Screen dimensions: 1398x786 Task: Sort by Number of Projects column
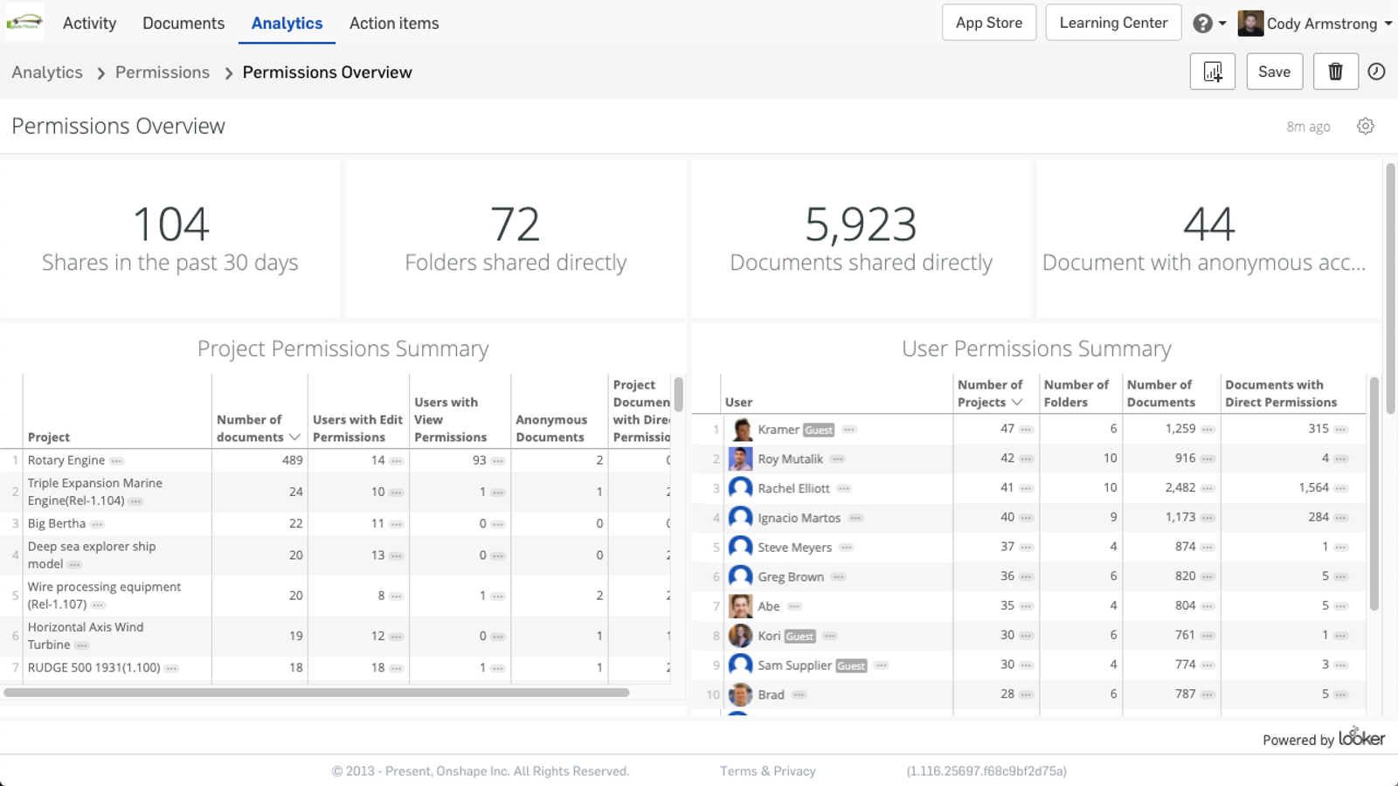(x=990, y=394)
